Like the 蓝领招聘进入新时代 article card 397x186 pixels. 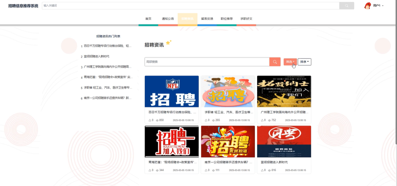coord(262,170)
